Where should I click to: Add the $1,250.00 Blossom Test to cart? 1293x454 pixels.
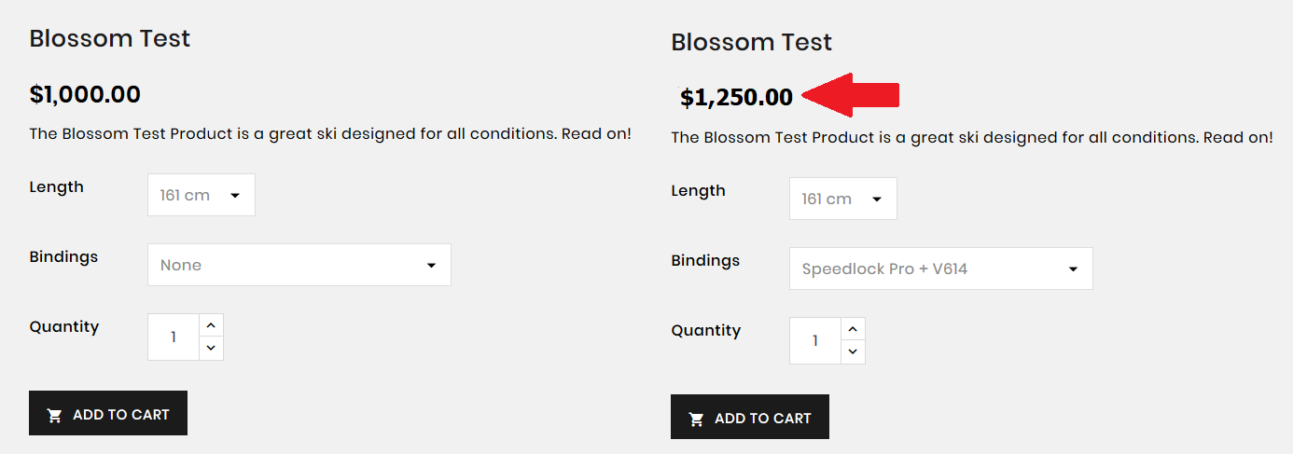(749, 418)
